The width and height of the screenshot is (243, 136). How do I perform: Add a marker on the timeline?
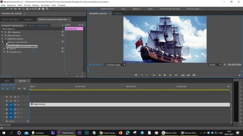(x=19, y=89)
